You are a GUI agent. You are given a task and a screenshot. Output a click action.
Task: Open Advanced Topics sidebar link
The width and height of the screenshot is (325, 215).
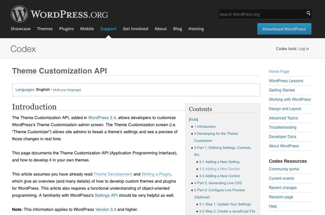[x=283, y=118]
